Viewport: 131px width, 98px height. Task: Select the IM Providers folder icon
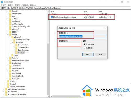10,14
